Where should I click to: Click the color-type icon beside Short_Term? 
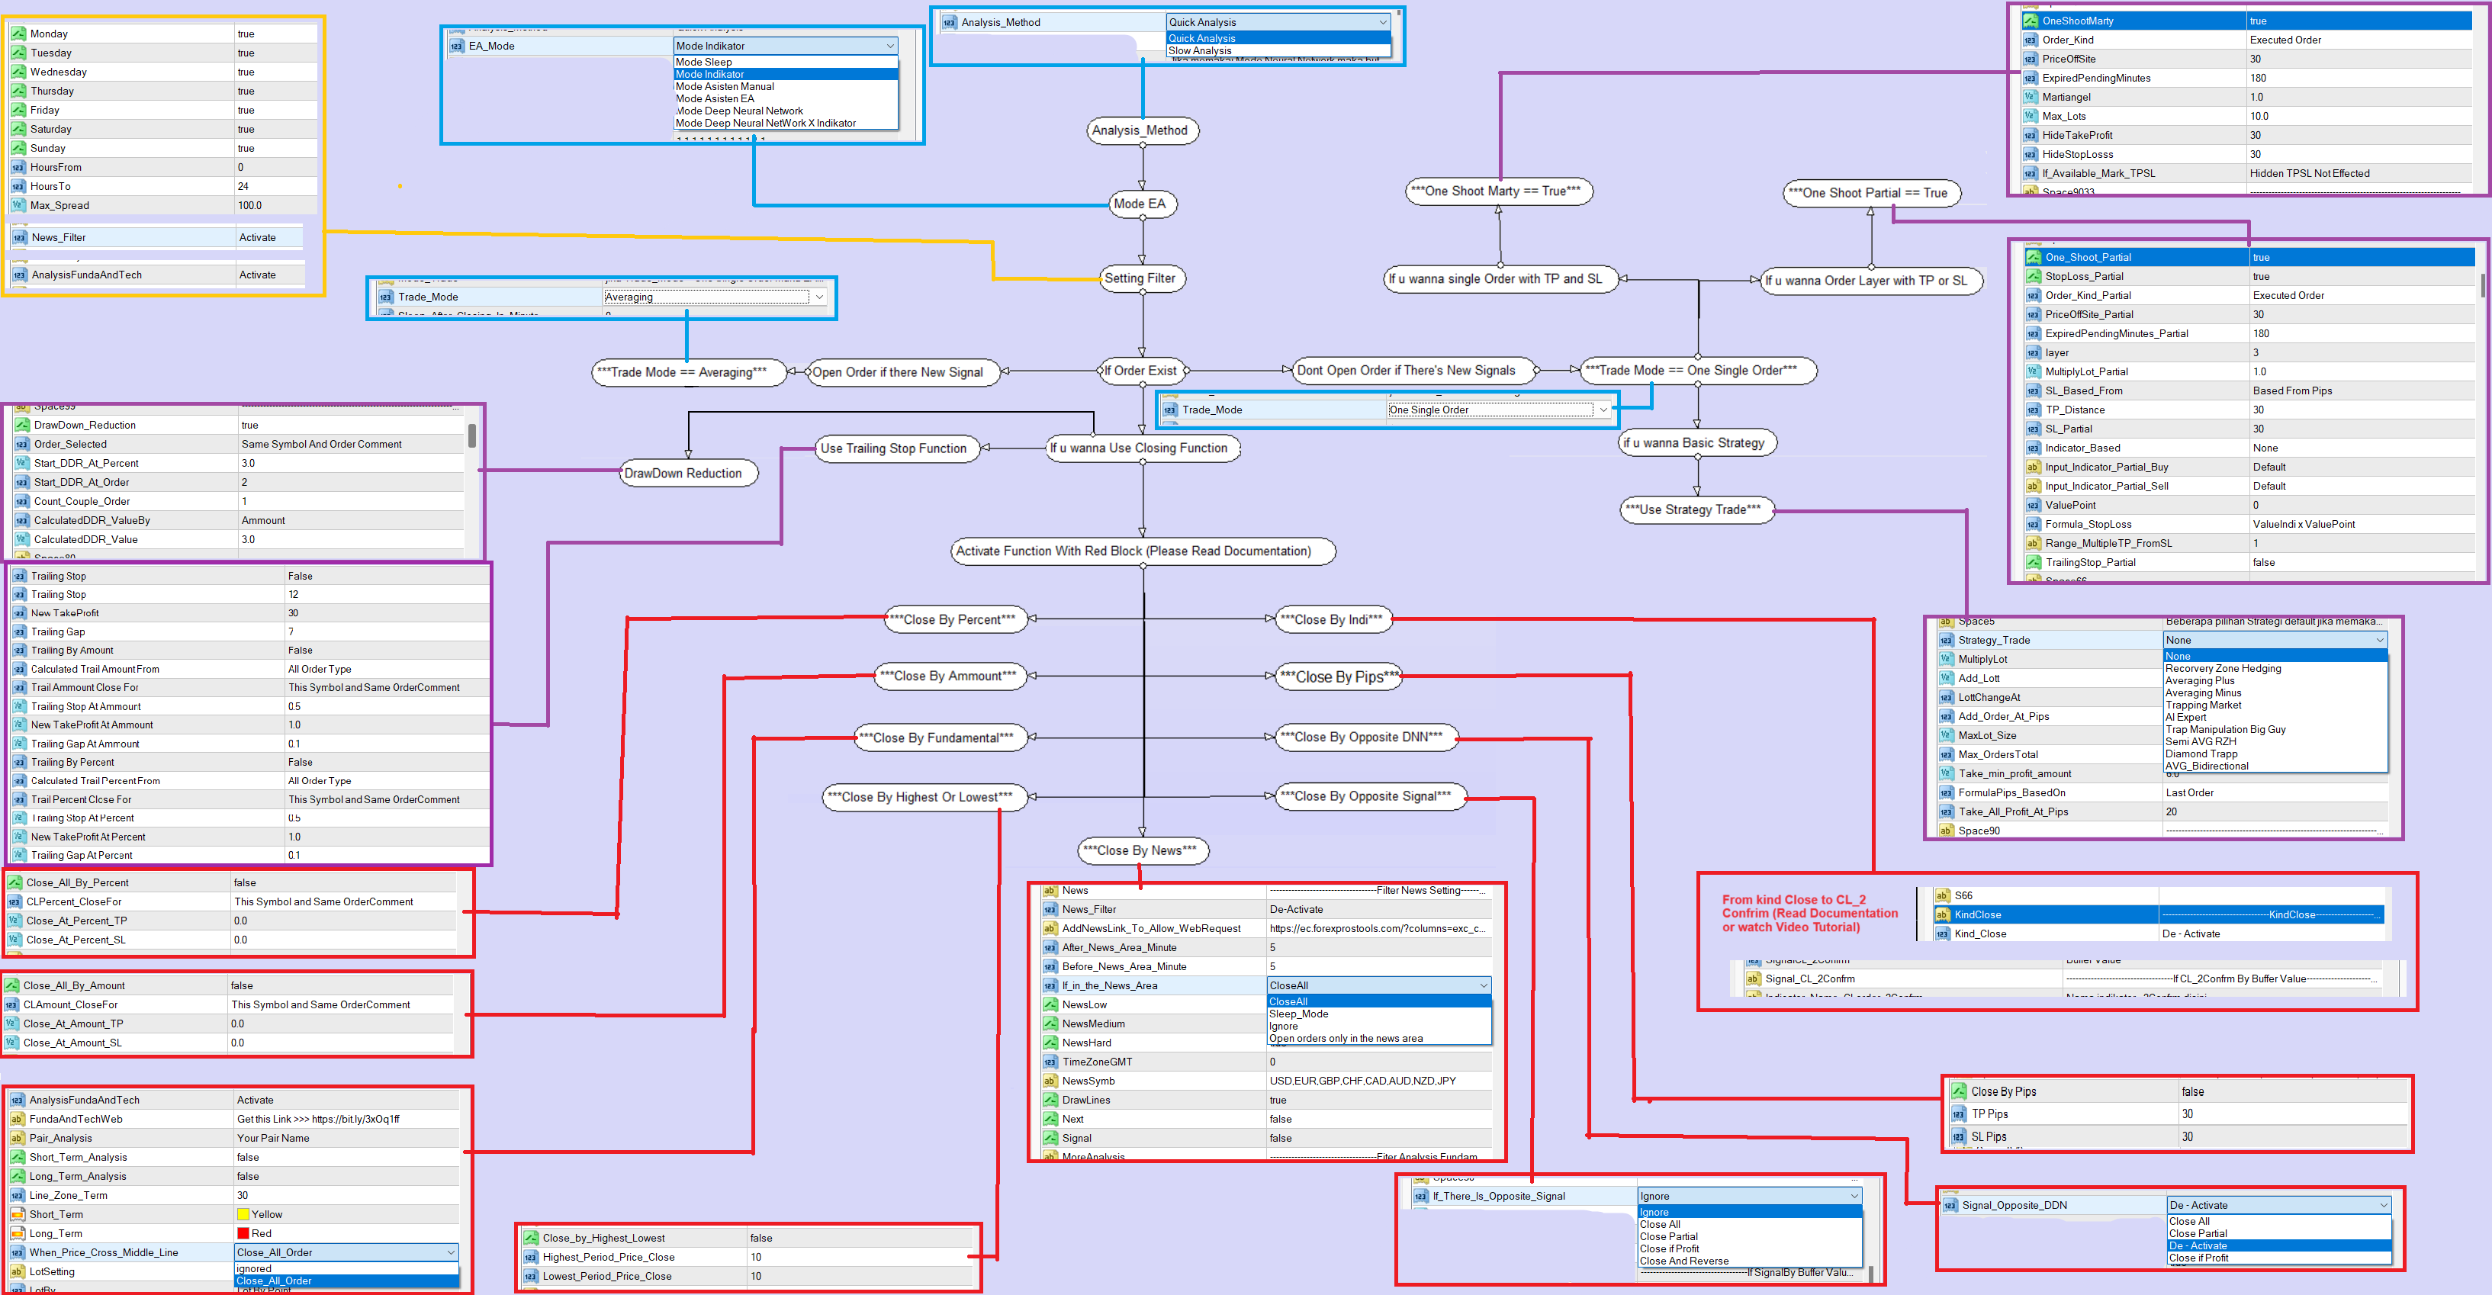(x=17, y=1215)
